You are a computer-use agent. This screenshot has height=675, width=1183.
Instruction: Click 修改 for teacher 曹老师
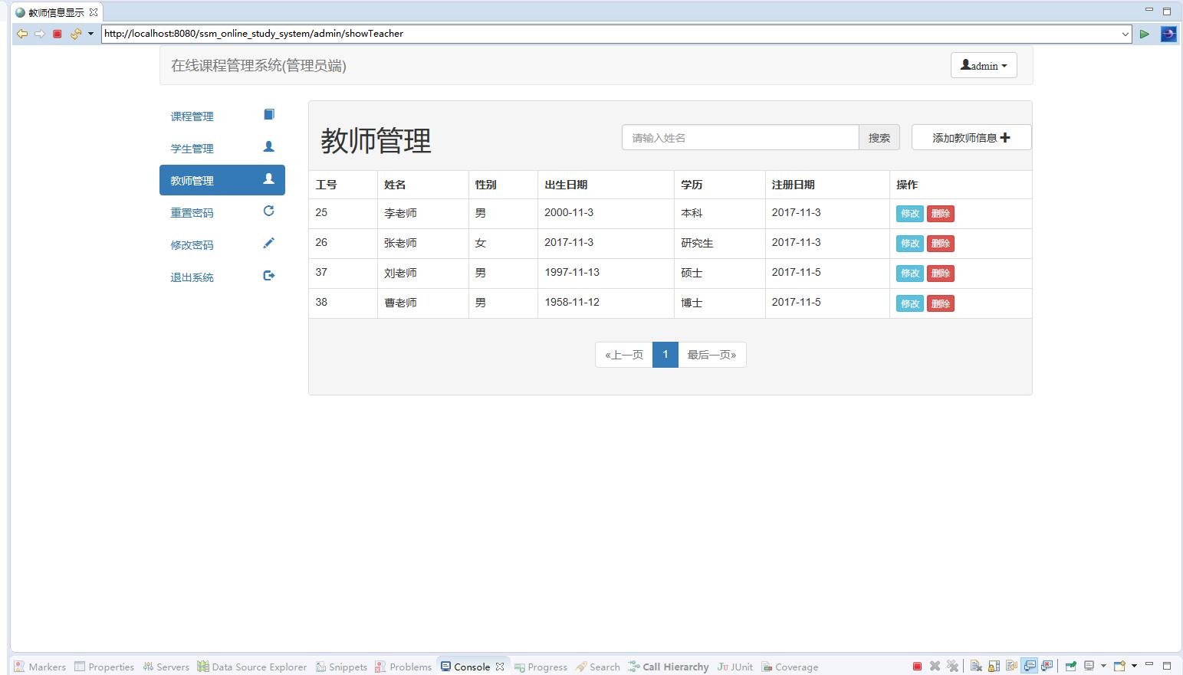tap(909, 303)
